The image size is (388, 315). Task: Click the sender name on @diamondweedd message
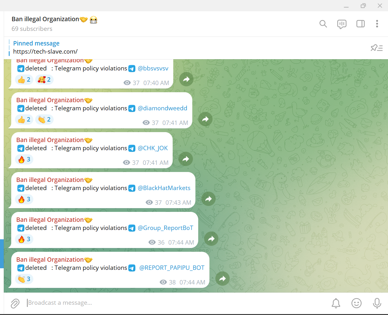click(x=50, y=100)
